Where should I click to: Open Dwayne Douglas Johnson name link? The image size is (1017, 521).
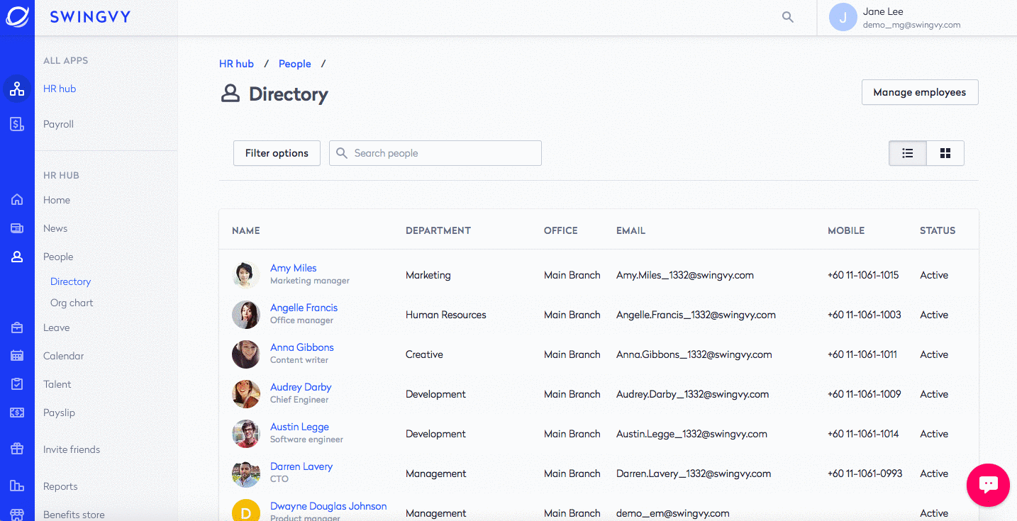(328, 506)
